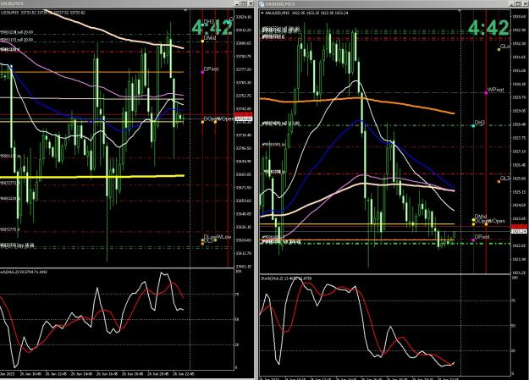Viewport: 529px width, 380px height.
Task: Click the 4:42 candle timer on US30 chart
Action: click(x=212, y=28)
